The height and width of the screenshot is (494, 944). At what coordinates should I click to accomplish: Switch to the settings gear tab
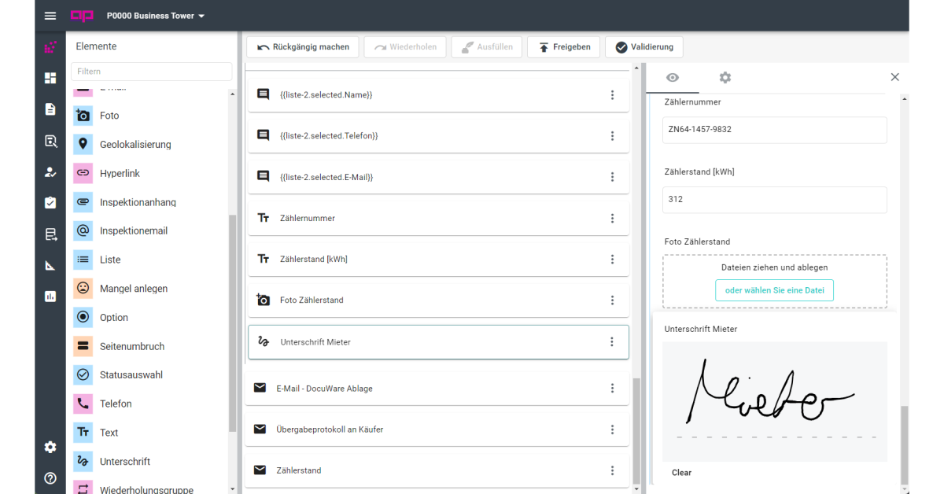coord(725,77)
